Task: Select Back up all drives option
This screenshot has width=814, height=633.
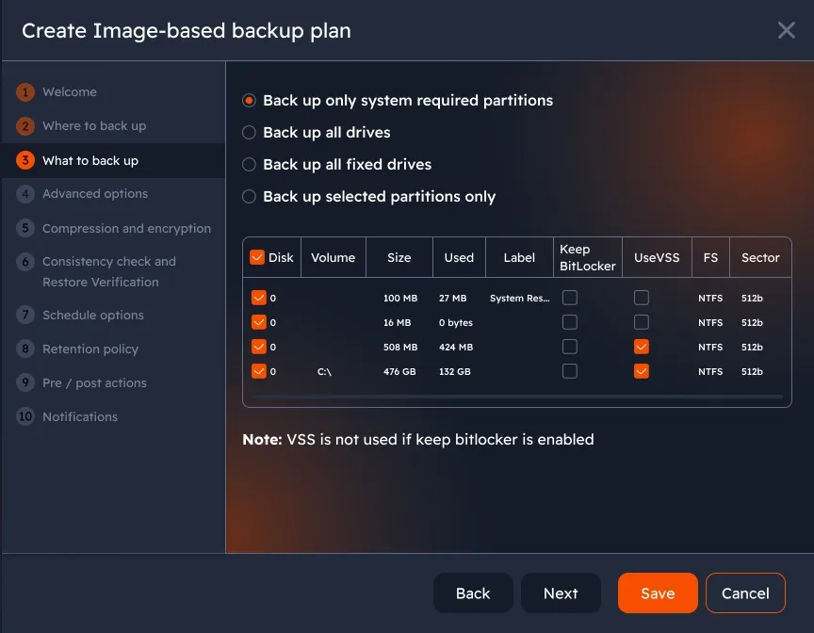Action: click(250, 133)
